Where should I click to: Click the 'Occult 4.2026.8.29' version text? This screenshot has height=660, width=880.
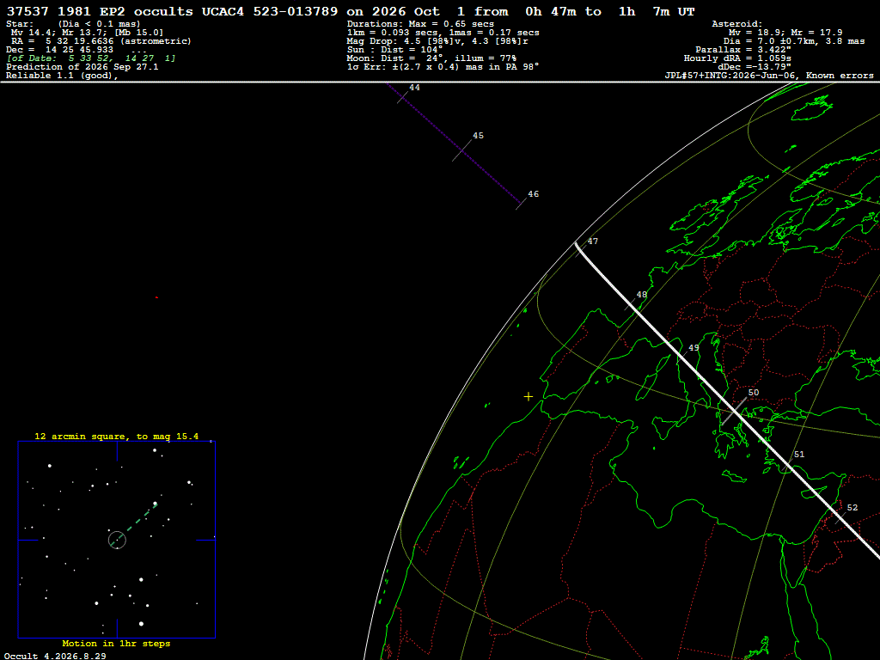(55, 656)
